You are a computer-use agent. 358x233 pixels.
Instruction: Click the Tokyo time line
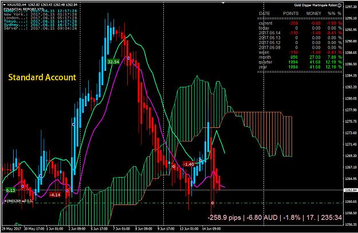pos(41,21)
